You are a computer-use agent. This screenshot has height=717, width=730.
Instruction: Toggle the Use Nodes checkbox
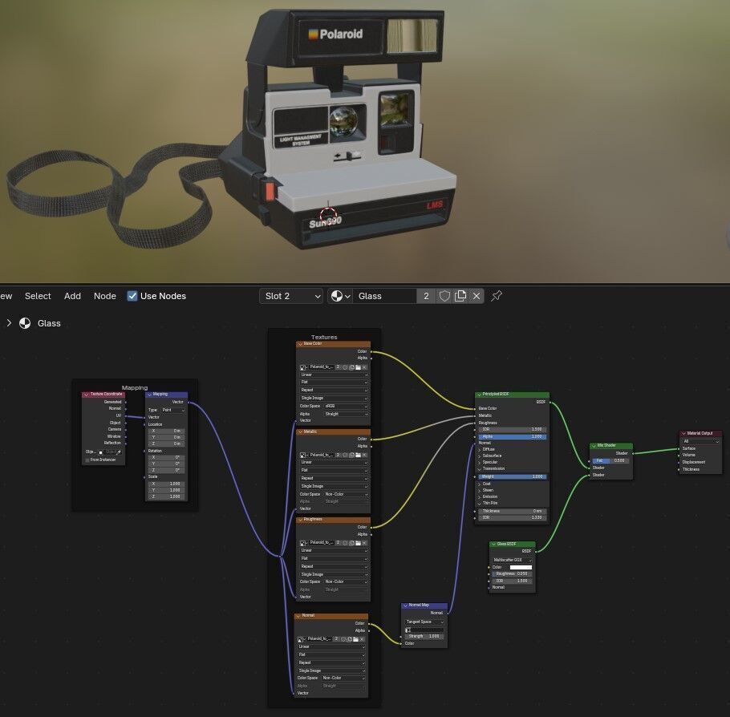click(132, 296)
